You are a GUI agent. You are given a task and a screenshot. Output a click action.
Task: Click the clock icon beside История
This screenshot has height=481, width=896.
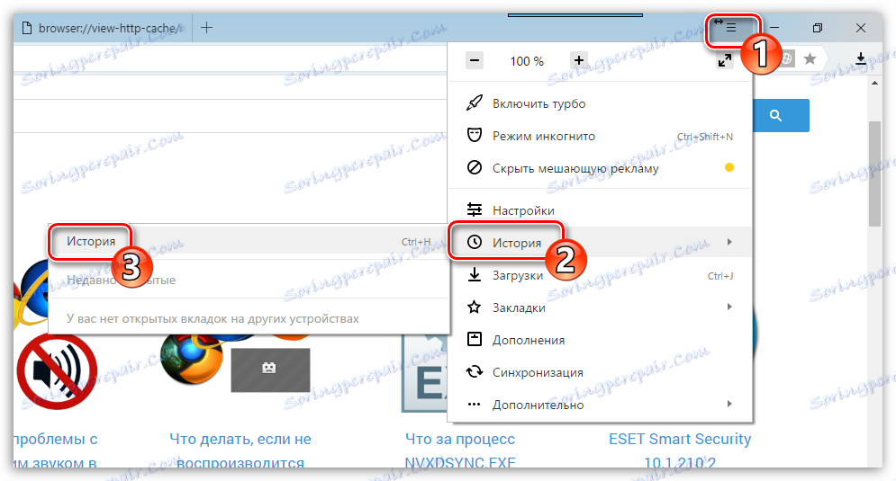(x=475, y=242)
